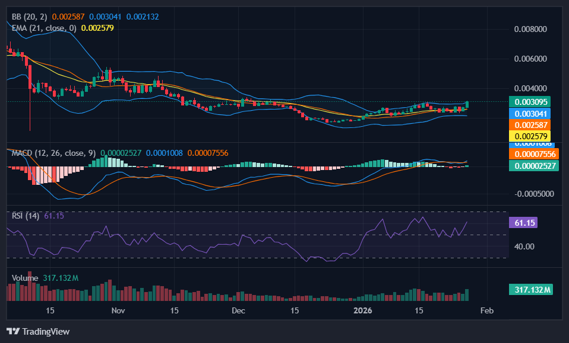Select the Feb label on time axis
The height and width of the screenshot is (343, 569).
[486, 310]
